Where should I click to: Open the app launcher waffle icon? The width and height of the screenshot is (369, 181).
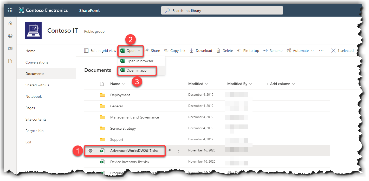(x=10, y=10)
